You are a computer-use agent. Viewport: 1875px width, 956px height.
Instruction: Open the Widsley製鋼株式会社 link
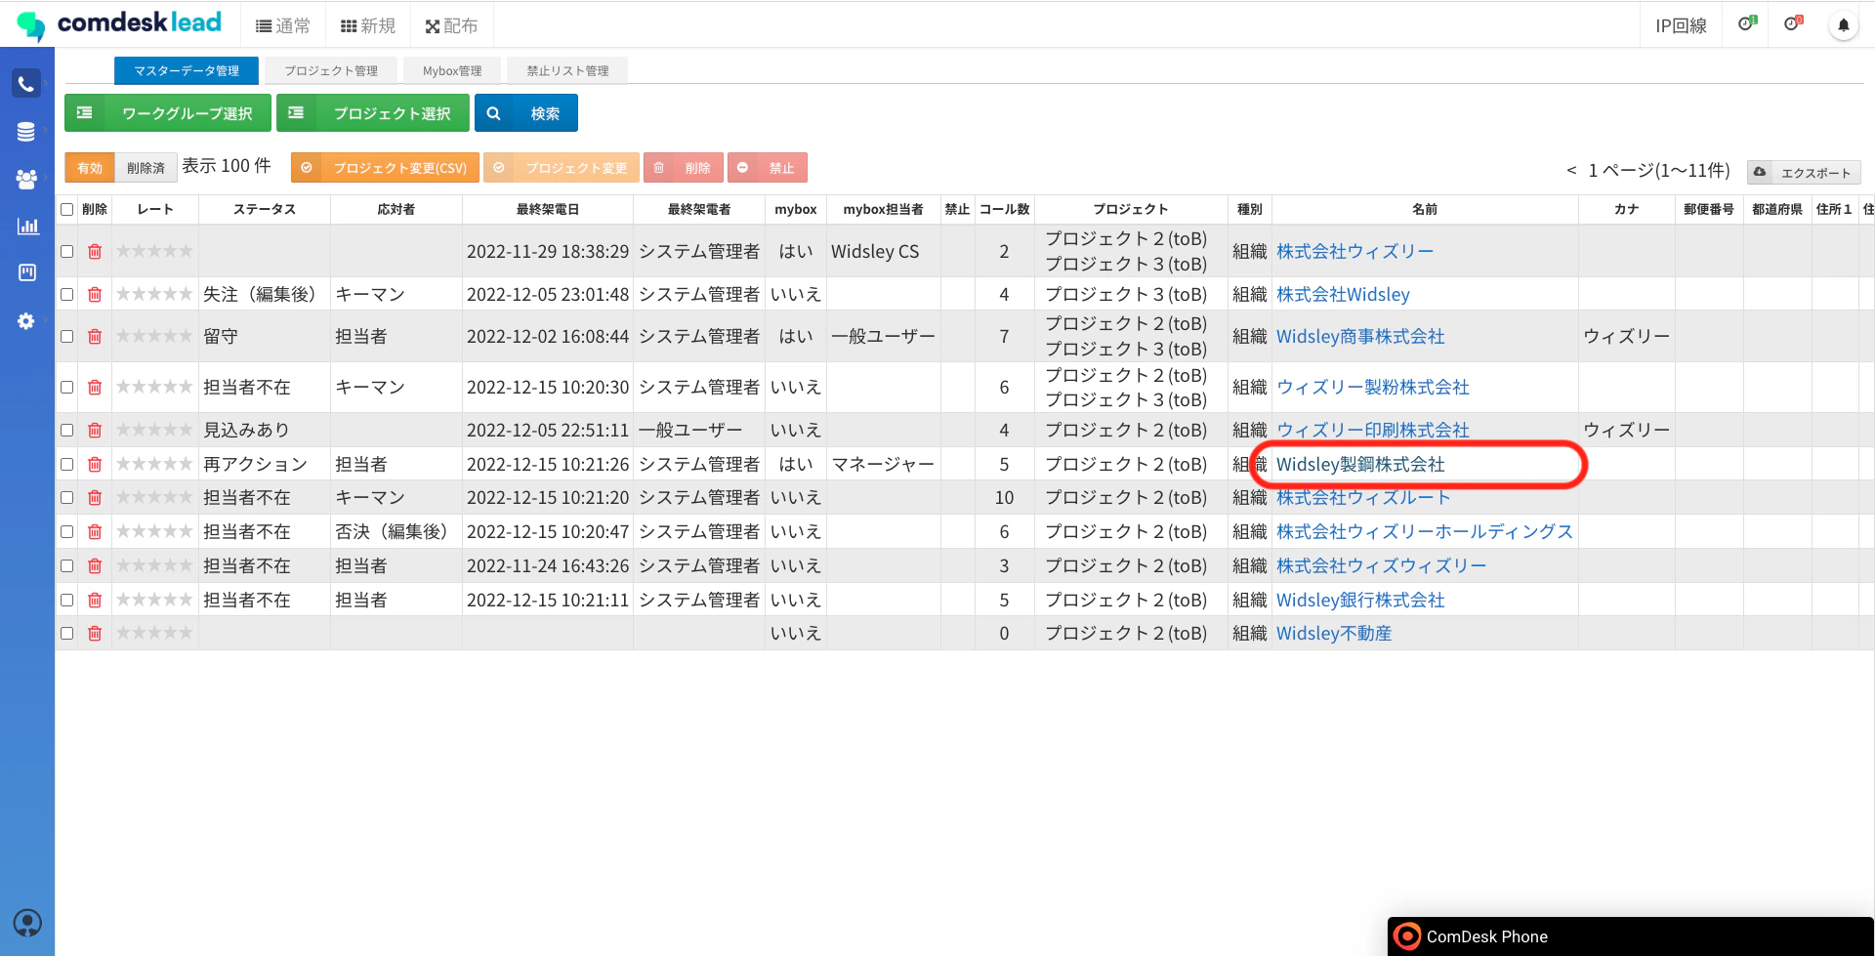(x=1360, y=465)
